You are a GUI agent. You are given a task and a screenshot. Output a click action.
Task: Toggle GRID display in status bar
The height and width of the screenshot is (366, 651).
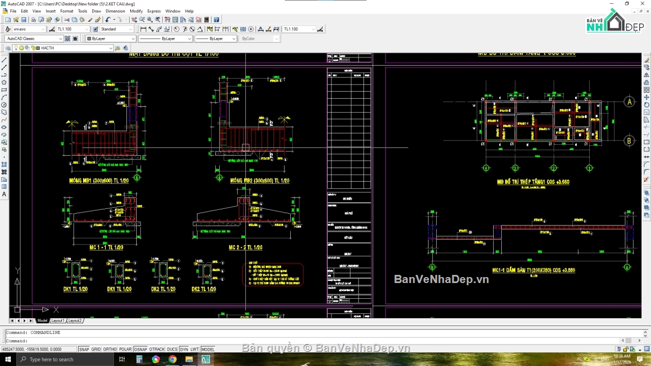[96, 349]
